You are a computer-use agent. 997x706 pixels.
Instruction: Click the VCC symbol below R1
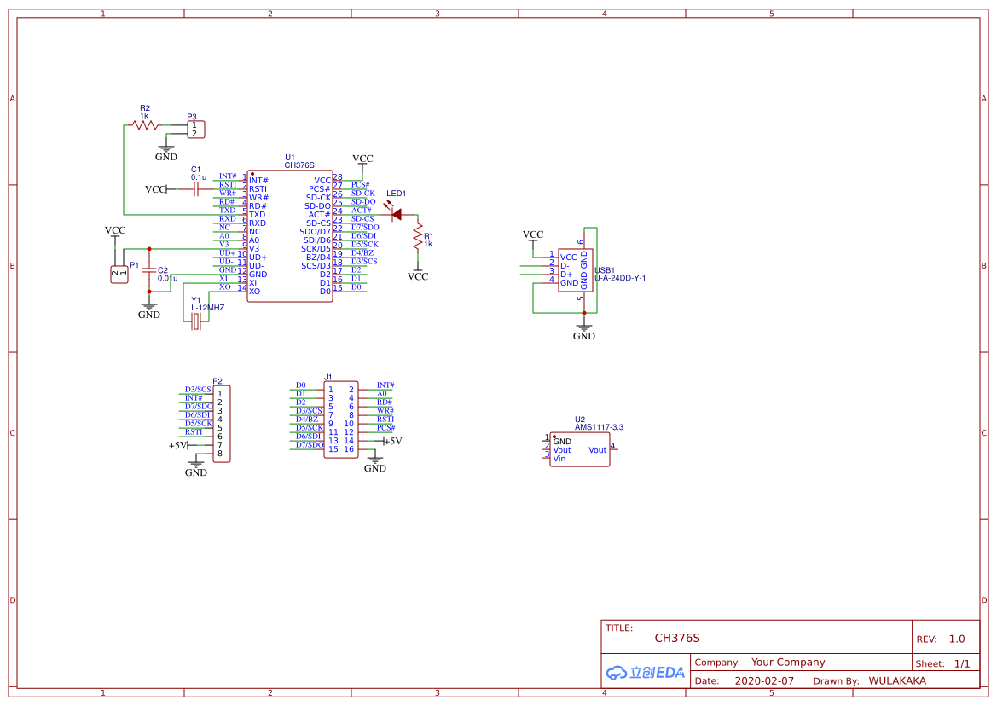pos(418,273)
